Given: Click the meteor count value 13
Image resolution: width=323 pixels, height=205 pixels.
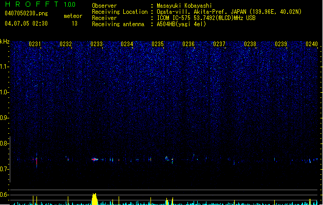Looking at the screenshot, I should click(74, 24).
